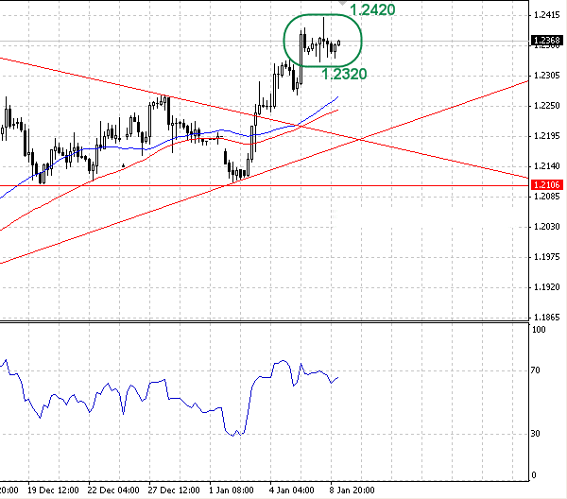Select the 1.2030 price axis label

click(x=547, y=227)
